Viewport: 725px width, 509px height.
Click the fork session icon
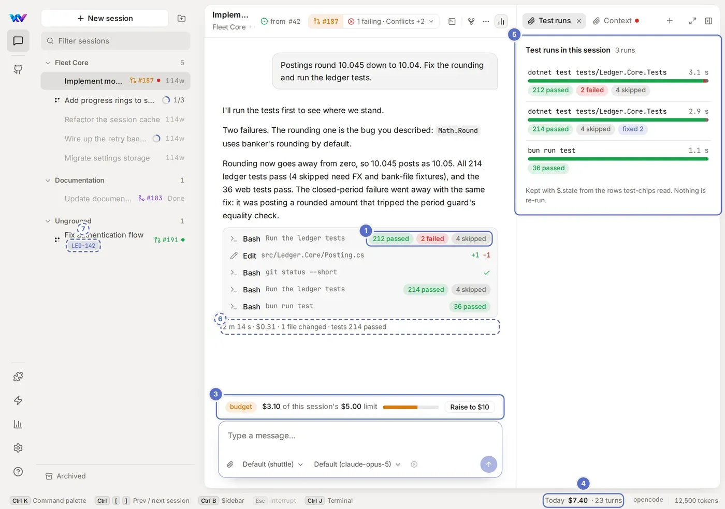pos(471,21)
